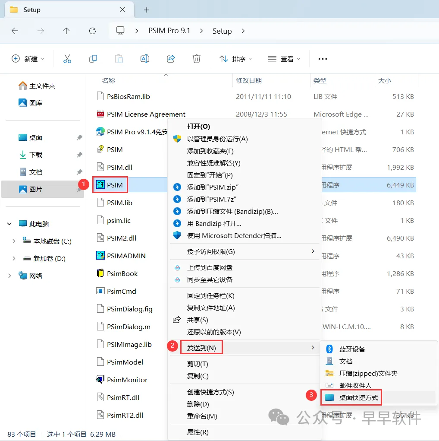Click Scan with Microsoft Defender entry
The height and width of the screenshot is (441, 439).
245,235
